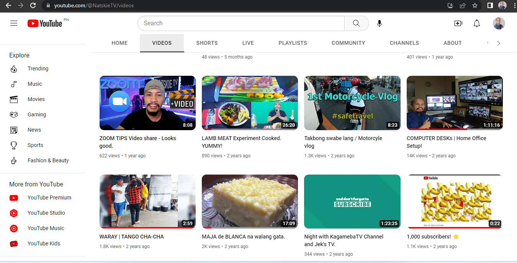Screen dimensions: 517x263
Task: Open 'Night with KagamebaTV Channel' title
Action: click(x=344, y=240)
